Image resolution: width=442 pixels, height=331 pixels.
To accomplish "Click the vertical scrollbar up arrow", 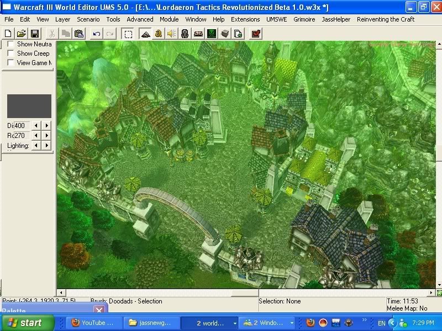I will tap(439, 45).
